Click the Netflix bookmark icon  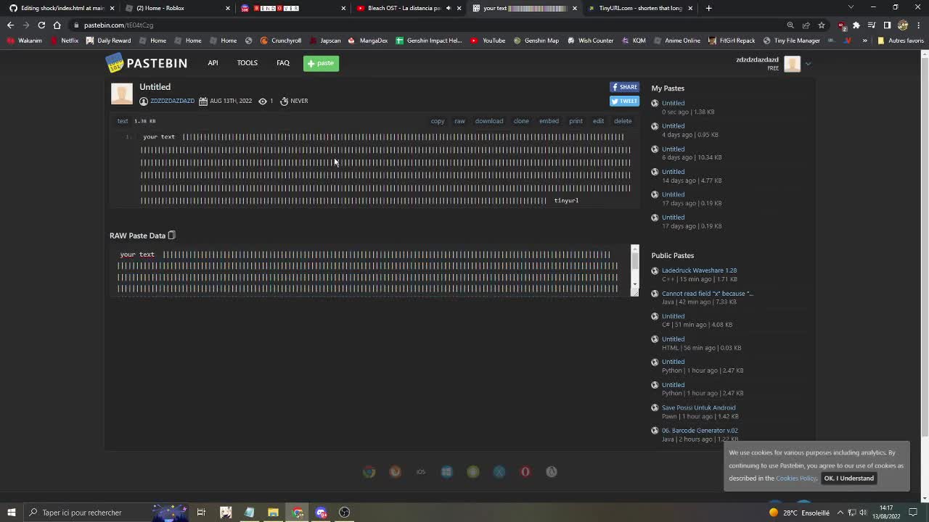click(x=54, y=41)
